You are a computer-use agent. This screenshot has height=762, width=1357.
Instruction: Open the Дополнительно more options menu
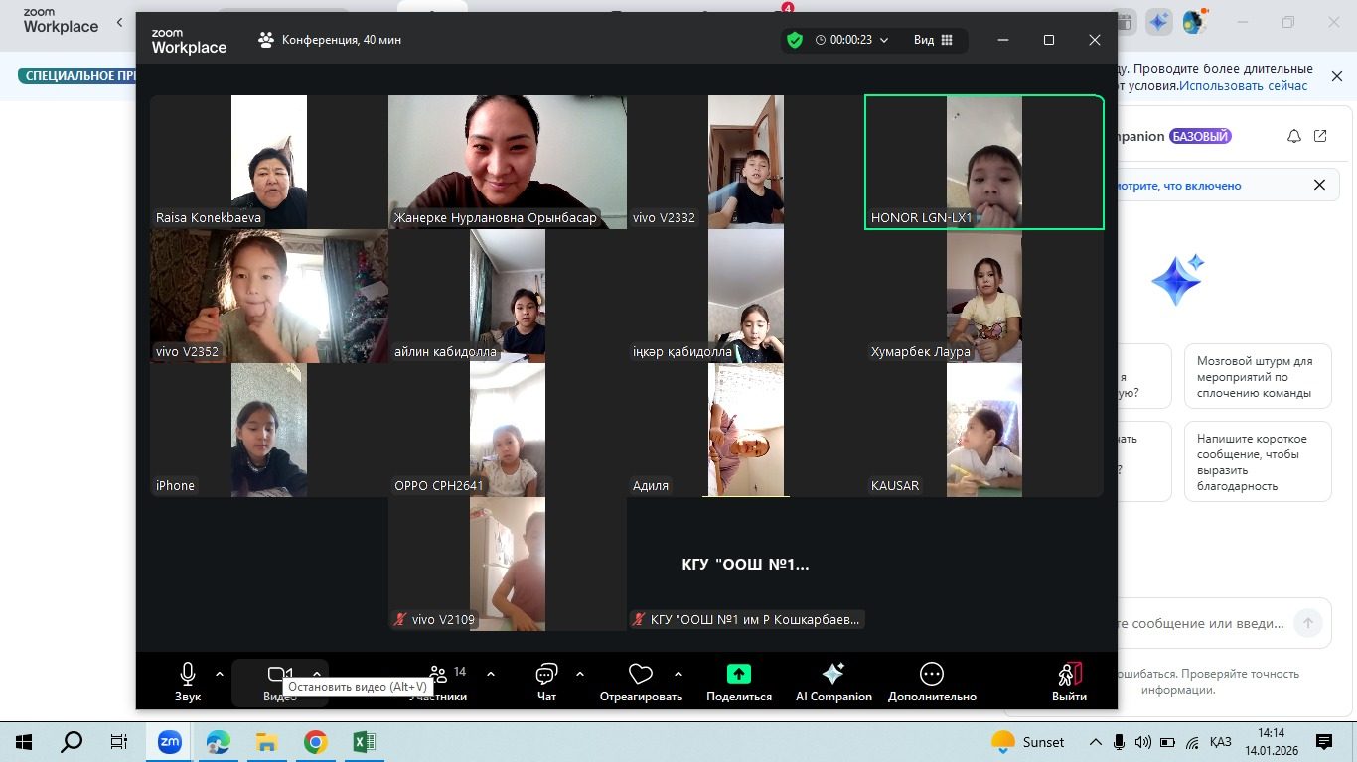pos(931,682)
